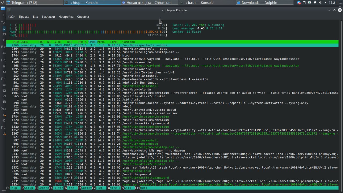Go back in the Dolphin window behind
Image resolution: width=343 pixels, height=193 pixels.
click(4, 15)
